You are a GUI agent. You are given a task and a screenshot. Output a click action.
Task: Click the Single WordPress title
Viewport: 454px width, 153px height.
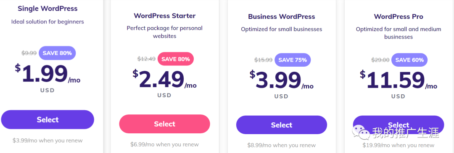[x=48, y=9]
